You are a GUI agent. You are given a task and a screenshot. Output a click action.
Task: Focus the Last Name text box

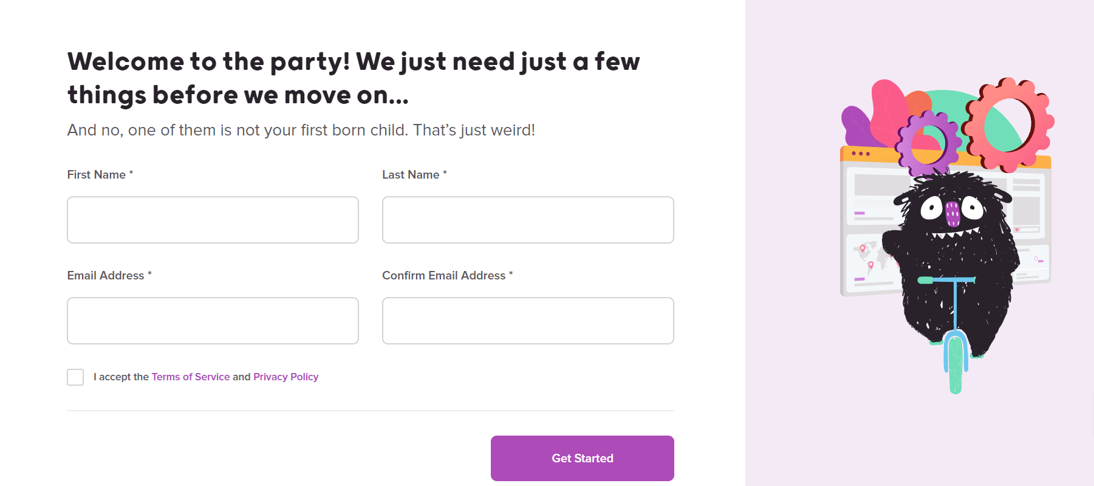click(x=528, y=220)
